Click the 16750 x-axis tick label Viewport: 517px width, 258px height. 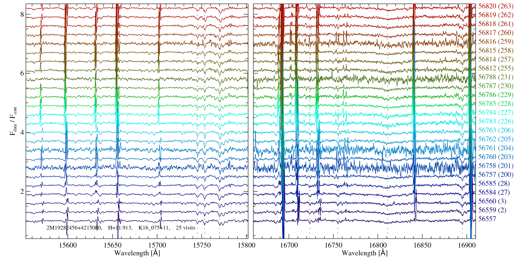click(333, 245)
